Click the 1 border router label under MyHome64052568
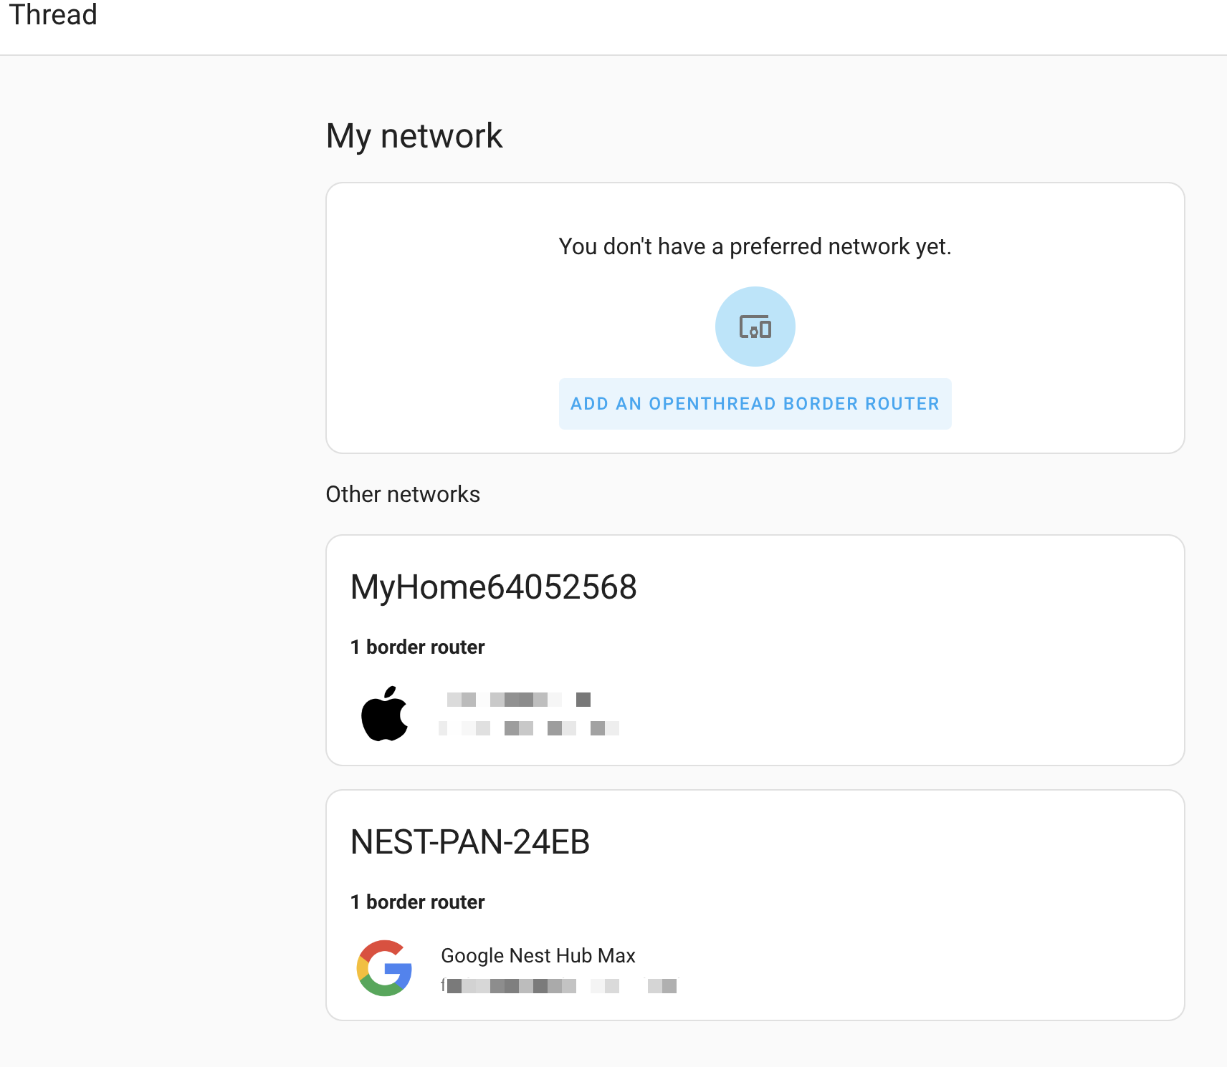 pyautogui.click(x=417, y=646)
